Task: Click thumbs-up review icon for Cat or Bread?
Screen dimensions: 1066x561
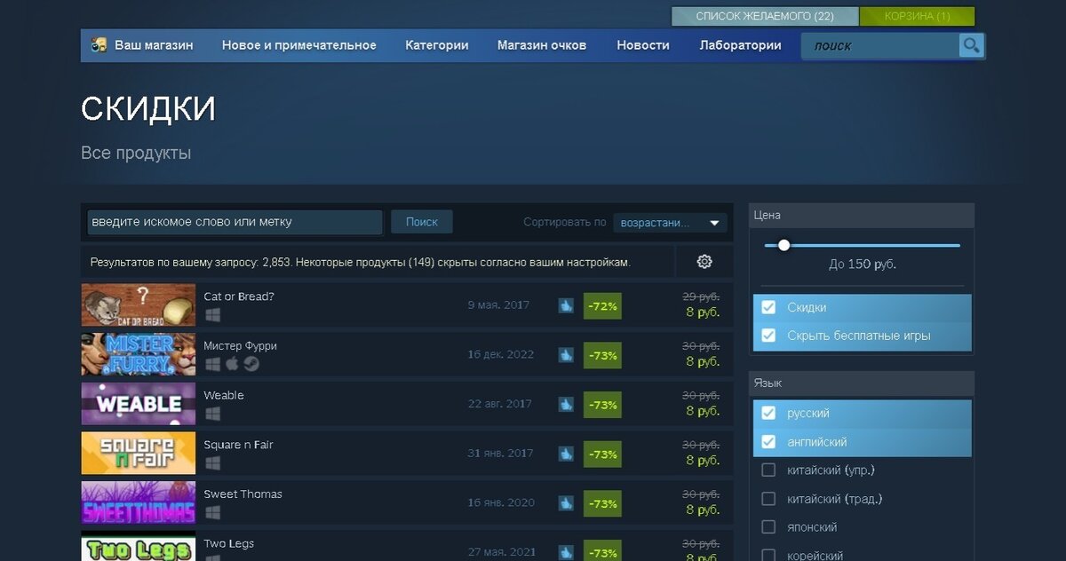Action: (566, 305)
